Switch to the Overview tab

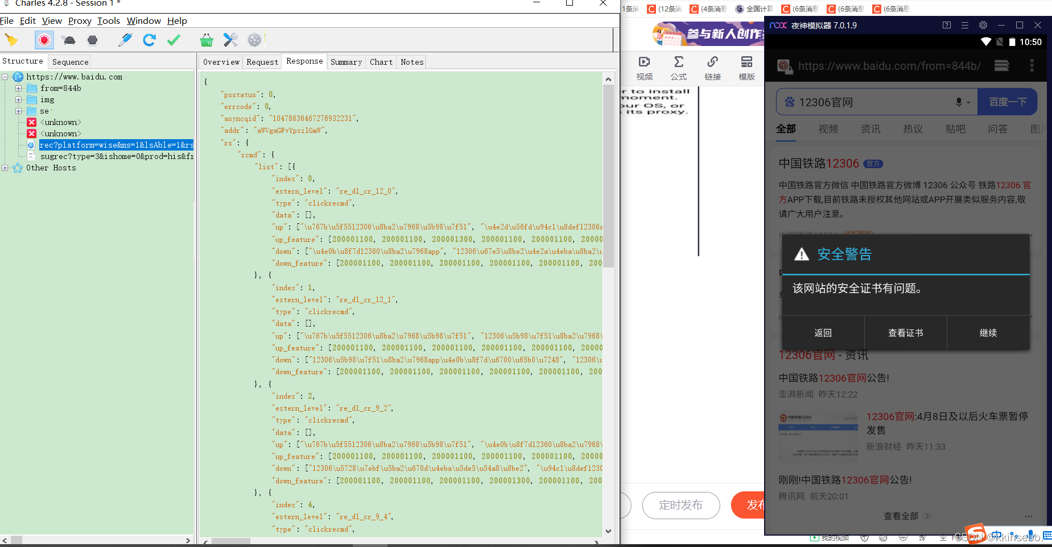click(221, 62)
